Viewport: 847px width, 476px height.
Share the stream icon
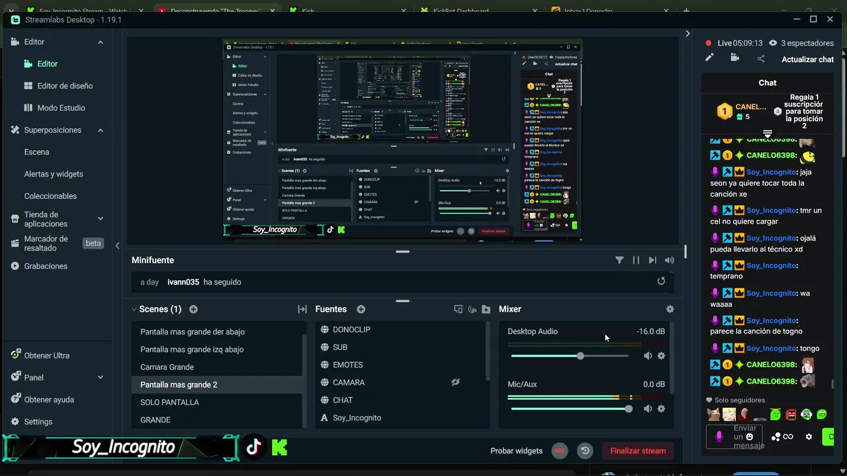pyautogui.click(x=761, y=59)
